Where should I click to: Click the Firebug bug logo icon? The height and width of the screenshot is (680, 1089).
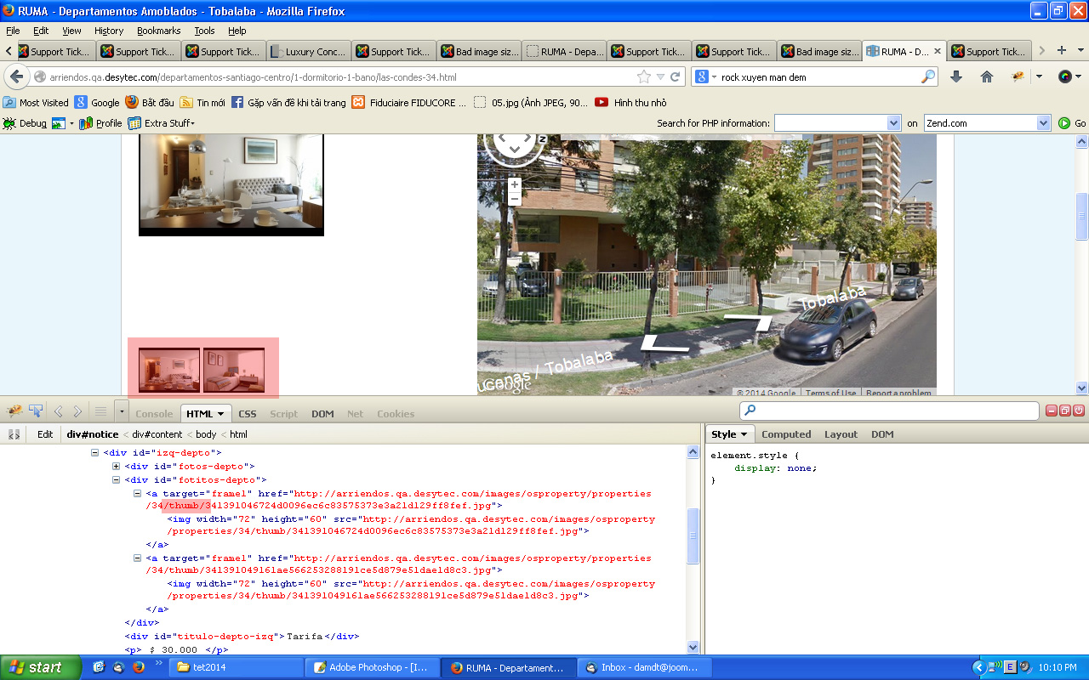point(14,411)
